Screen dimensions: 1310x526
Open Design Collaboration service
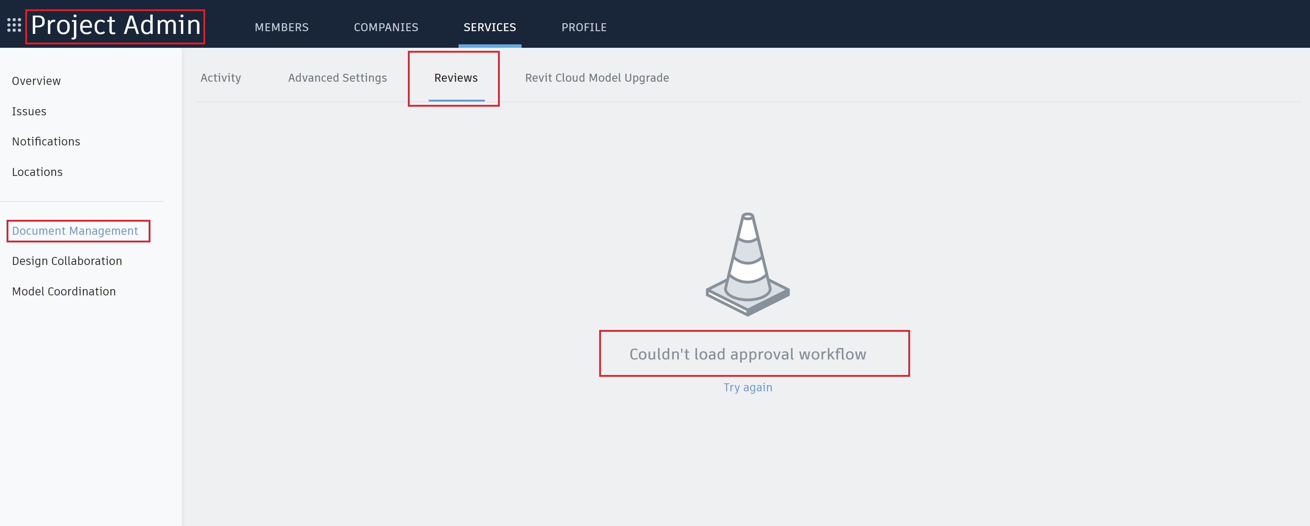pyautogui.click(x=67, y=261)
